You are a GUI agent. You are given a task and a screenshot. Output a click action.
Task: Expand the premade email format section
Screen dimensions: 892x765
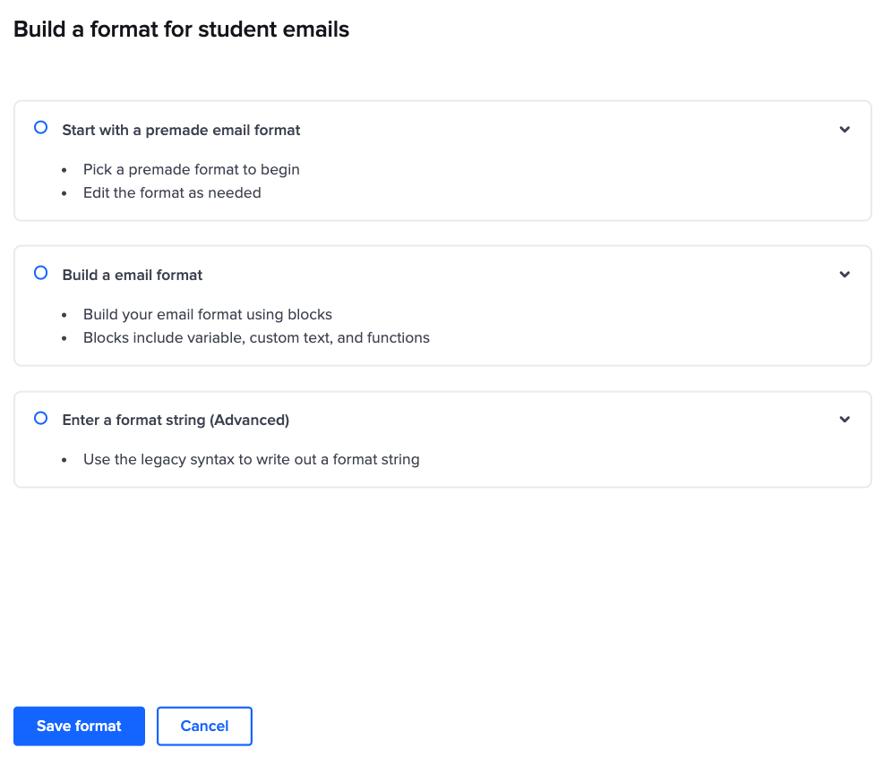844,130
